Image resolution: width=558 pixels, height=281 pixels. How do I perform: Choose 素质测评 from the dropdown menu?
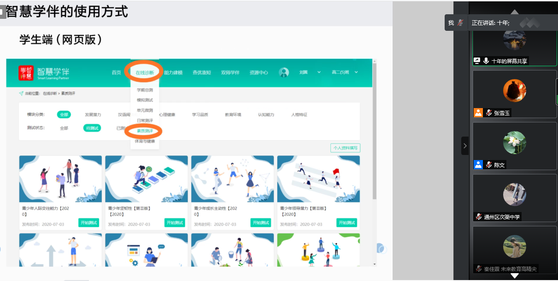click(x=145, y=131)
